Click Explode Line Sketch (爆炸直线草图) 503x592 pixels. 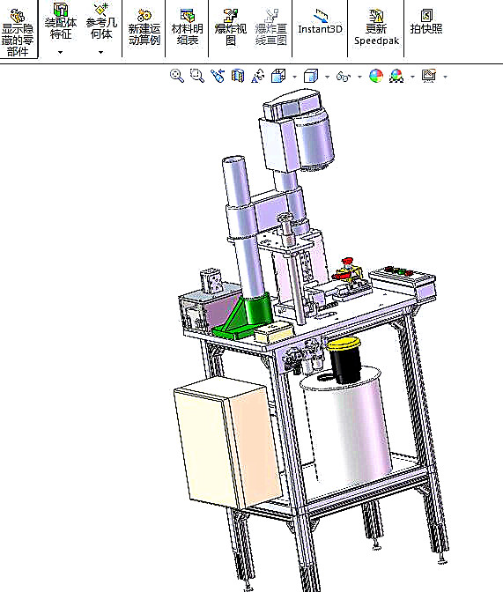pos(270,27)
